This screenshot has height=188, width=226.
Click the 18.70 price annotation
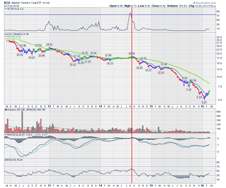(85, 53)
